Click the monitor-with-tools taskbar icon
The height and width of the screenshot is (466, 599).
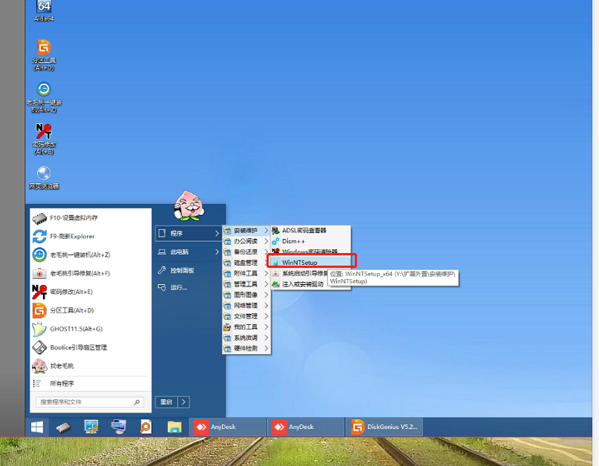pos(91,427)
